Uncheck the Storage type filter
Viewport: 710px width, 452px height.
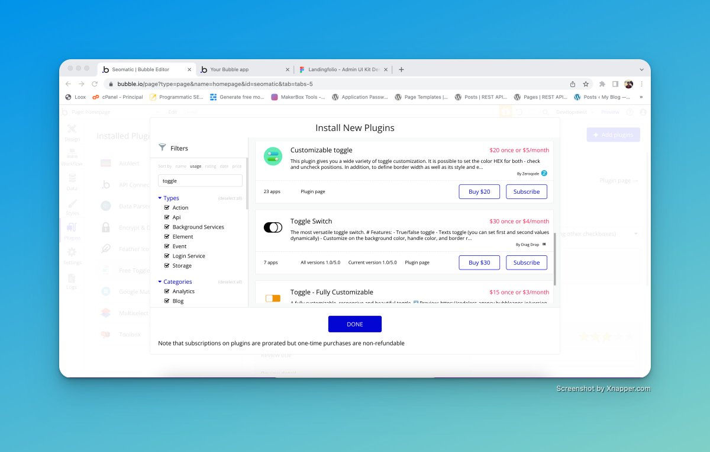pyautogui.click(x=167, y=265)
